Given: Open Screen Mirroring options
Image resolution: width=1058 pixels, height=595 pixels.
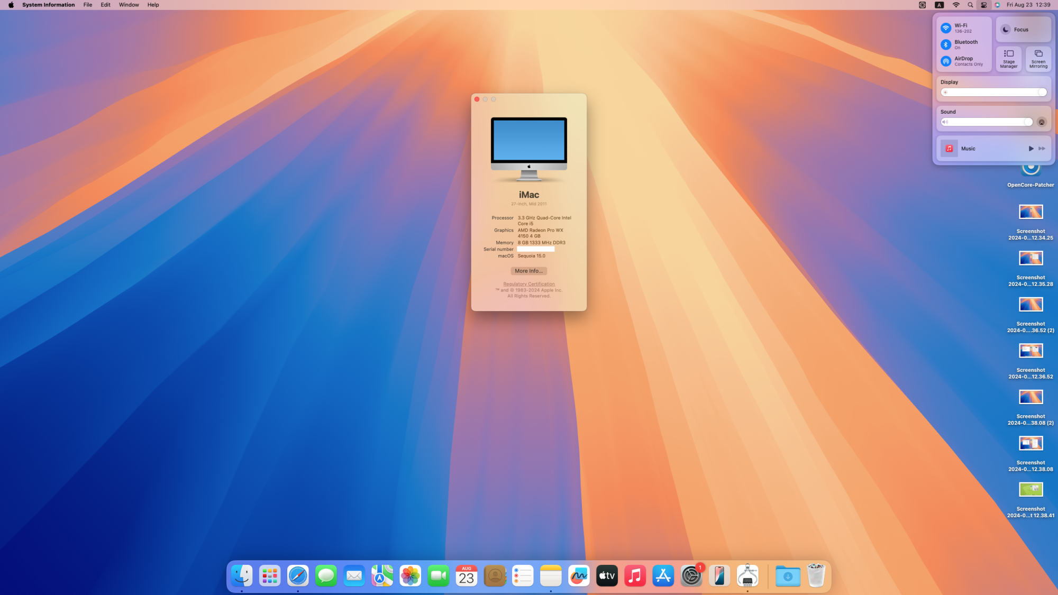Looking at the screenshot, I should point(1038,58).
